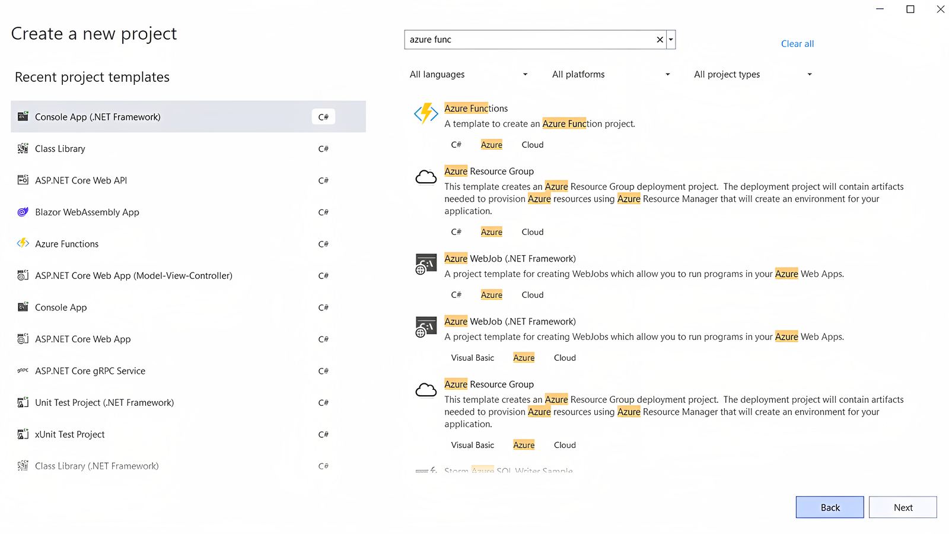Screen dimensions: 949x534
Task: Select the Azure Functions search result title
Action: [x=476, y=109]
